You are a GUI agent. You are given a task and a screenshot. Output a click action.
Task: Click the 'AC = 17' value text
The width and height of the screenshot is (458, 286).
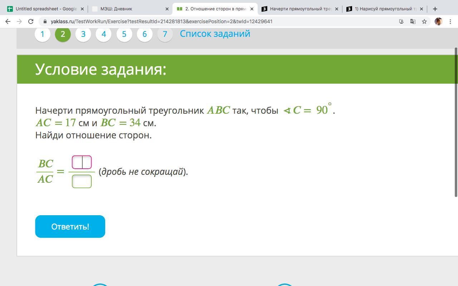[55, 123]
